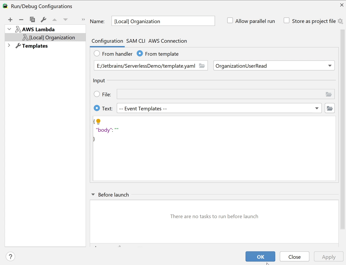The height and width of the screenshot is (265, 346).
Task: Check Store as project file
Action: click(x=286, y=21)
